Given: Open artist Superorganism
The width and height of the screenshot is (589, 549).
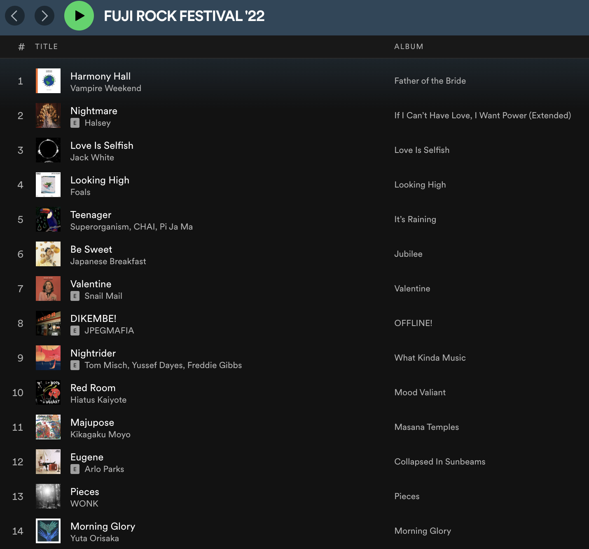Looking at the screenshot, I should click(100, 227).
